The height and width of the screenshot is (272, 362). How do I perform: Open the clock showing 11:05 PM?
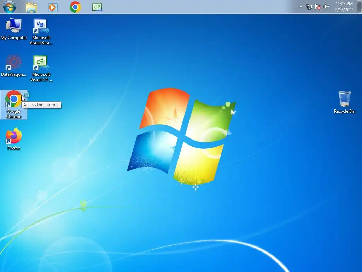click(x=344, y=7)
